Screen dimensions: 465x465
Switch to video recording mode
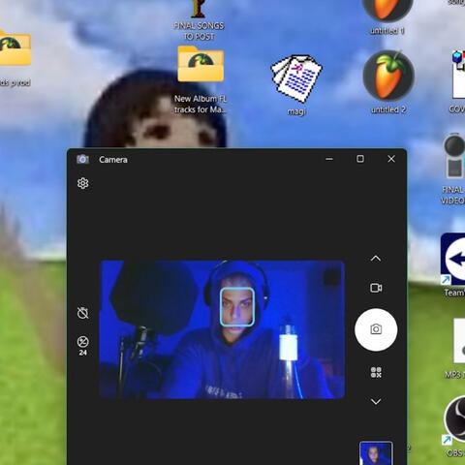tap(376, 288)
